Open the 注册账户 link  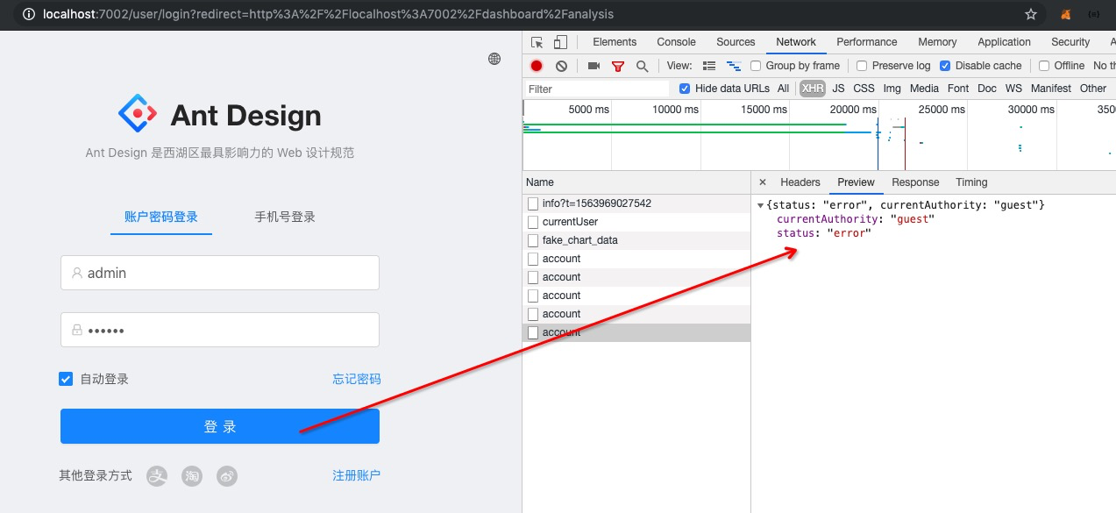pyautogui.click(x=356, y=475)
